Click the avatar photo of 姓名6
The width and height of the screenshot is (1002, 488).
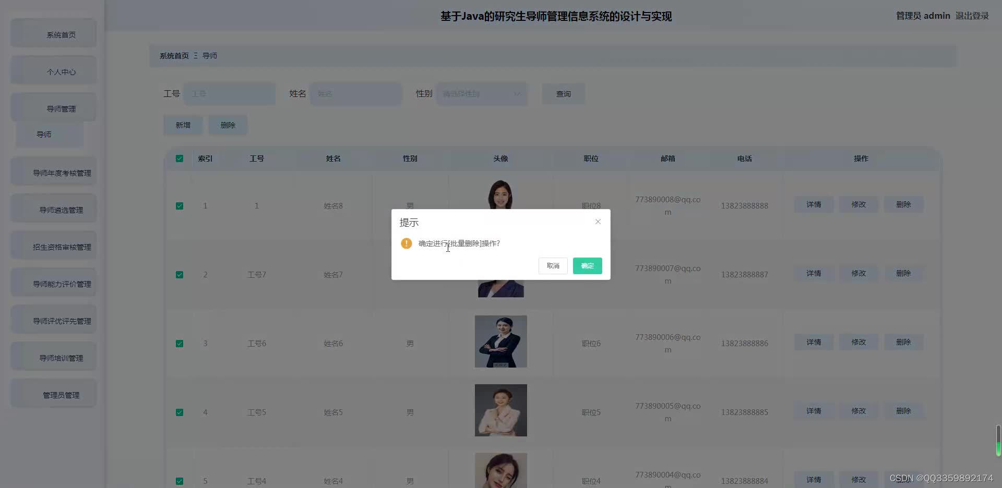click(500, 341)
